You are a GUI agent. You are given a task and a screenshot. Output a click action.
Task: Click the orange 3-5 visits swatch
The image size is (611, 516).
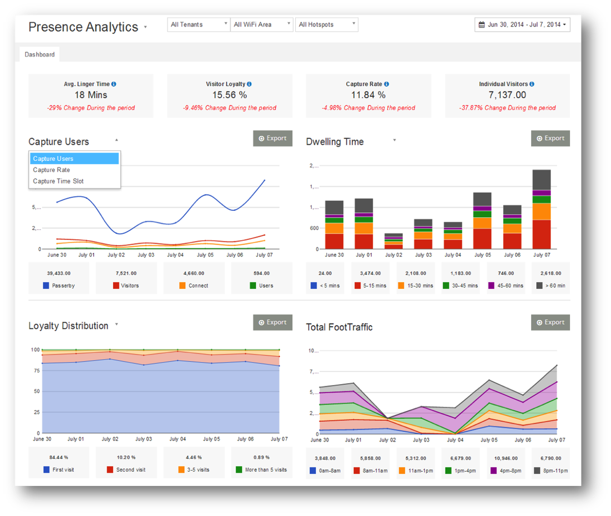pos(181,470)
